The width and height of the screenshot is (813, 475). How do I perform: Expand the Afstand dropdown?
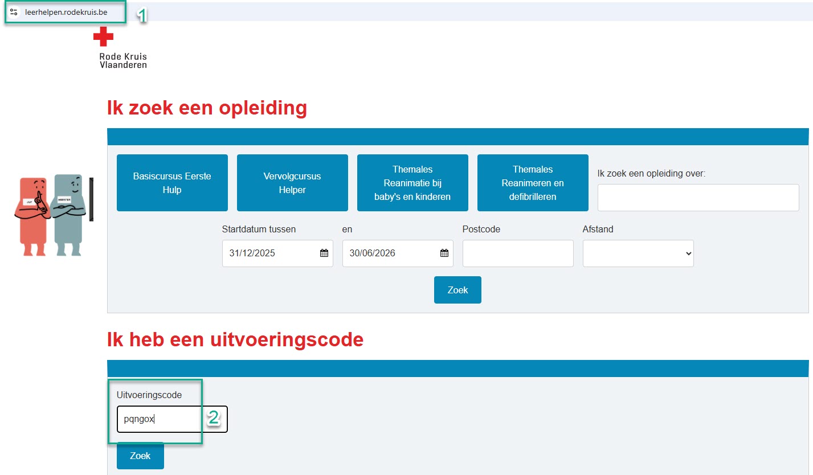[x=638, y=253]
